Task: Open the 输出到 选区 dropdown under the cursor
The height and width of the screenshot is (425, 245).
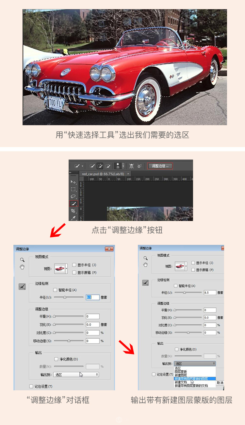Action: point(76,375)
